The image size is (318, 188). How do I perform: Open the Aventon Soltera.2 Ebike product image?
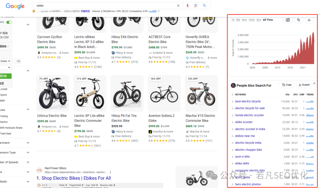(x=164, y=93)
